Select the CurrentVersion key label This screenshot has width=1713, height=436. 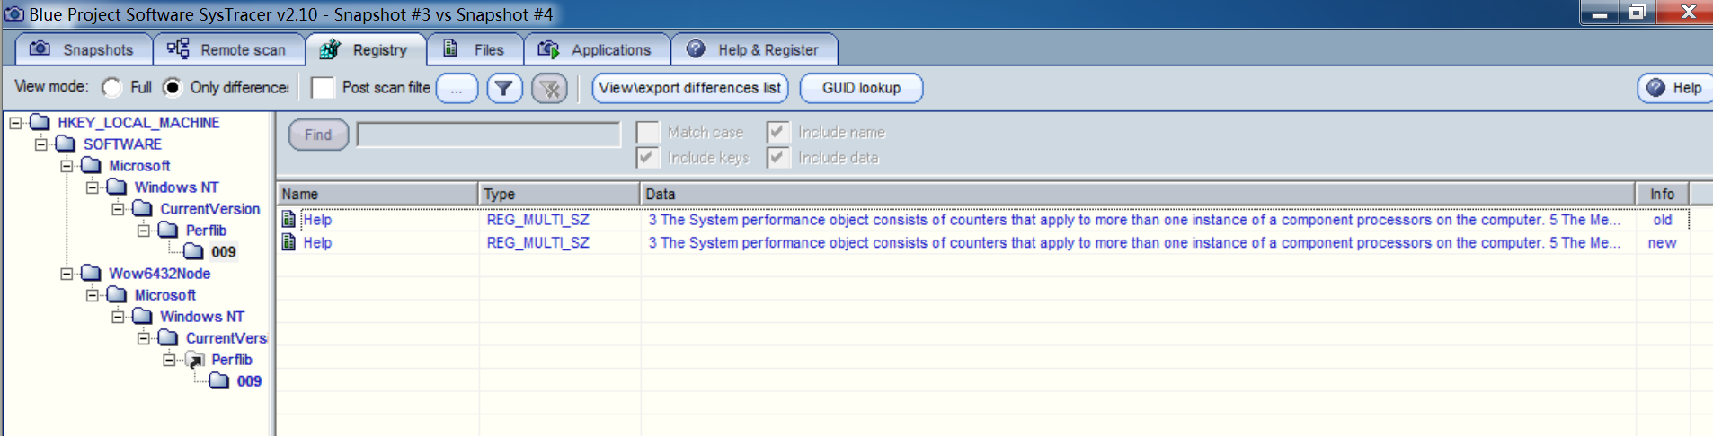click(x=209, y=209)
